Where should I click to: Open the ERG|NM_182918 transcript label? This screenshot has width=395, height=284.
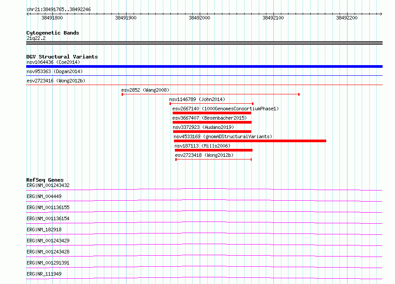coord(44,230)
